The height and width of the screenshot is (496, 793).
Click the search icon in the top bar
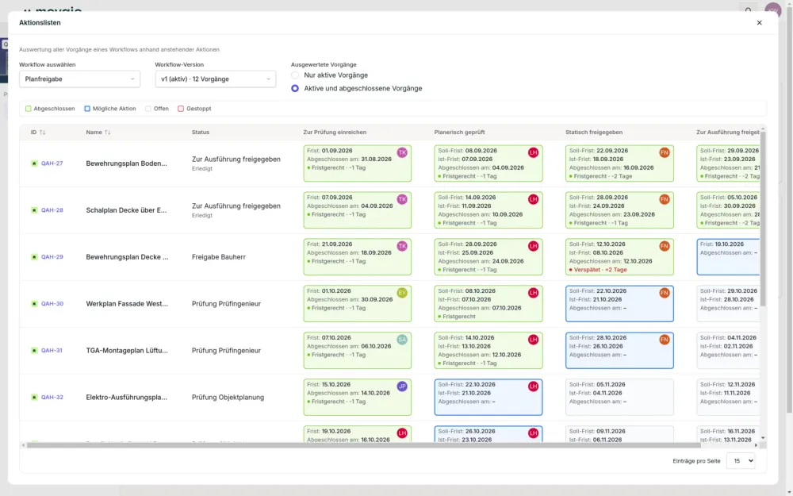tap(748, 10)
